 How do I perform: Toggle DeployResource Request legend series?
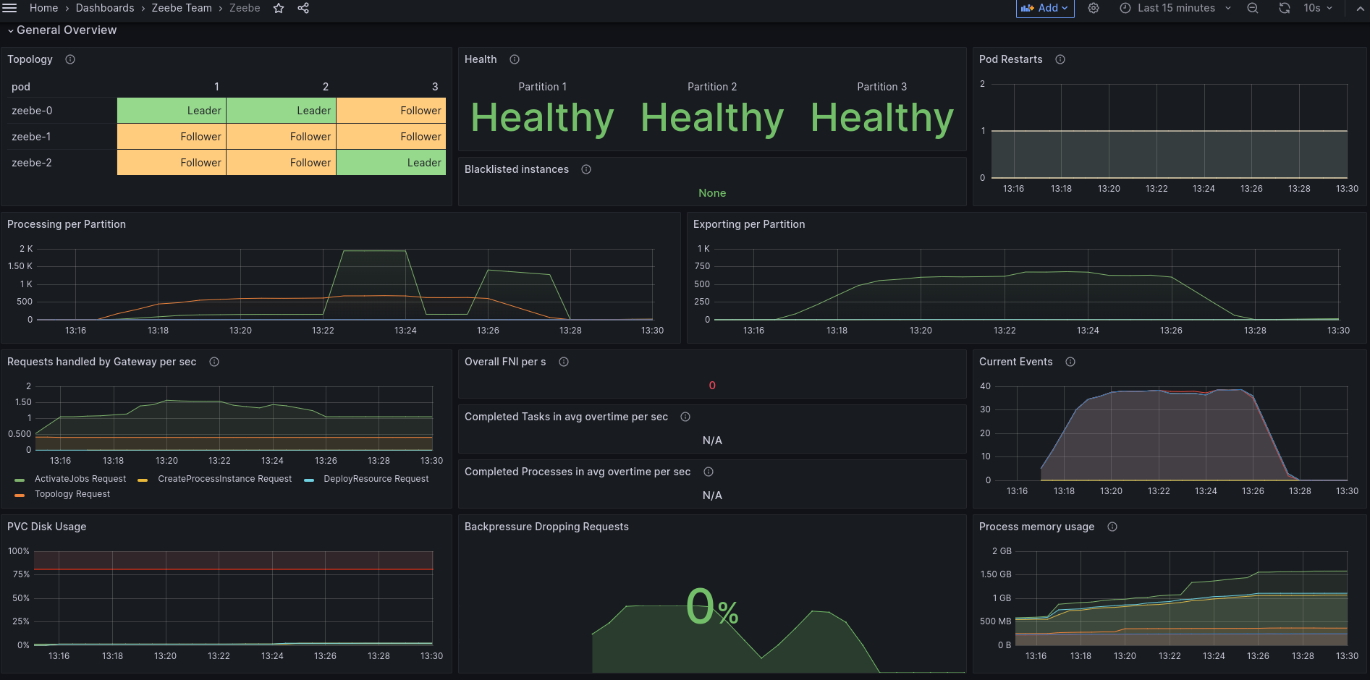pyautogui.click(x=376, y=479)
